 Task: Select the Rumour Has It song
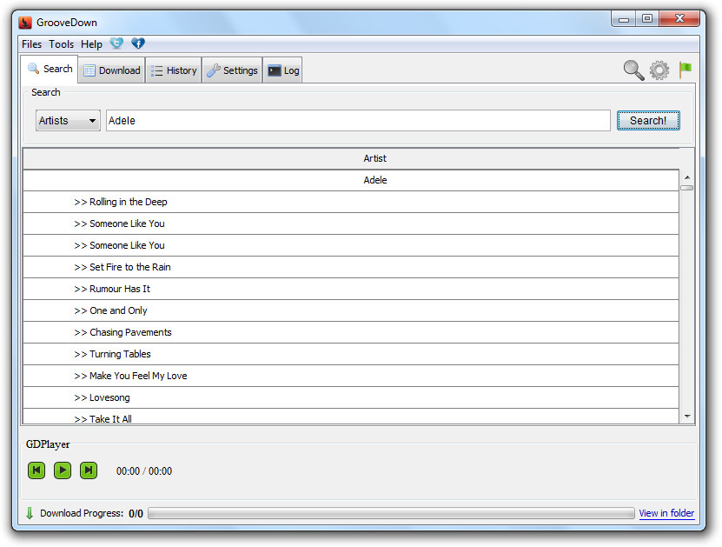[x=351, y=289]
